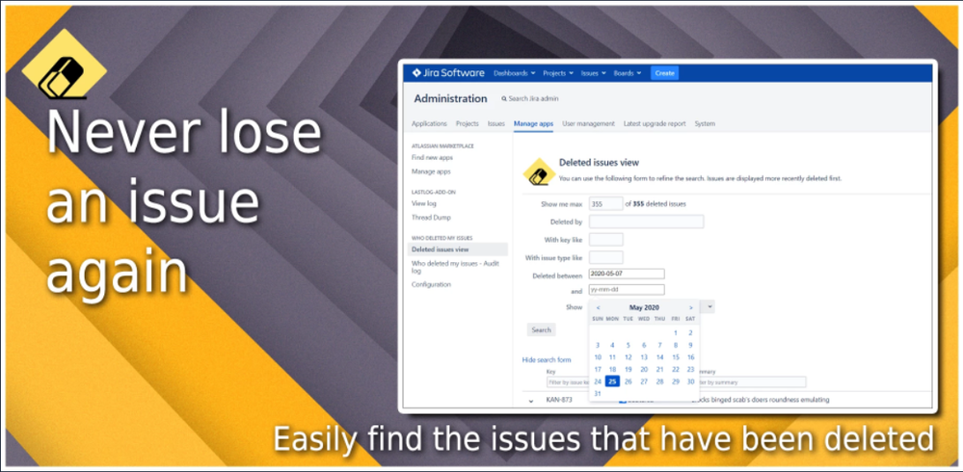Pick May 13 in the calendar

pyautogui.click(x=644, y=357)
